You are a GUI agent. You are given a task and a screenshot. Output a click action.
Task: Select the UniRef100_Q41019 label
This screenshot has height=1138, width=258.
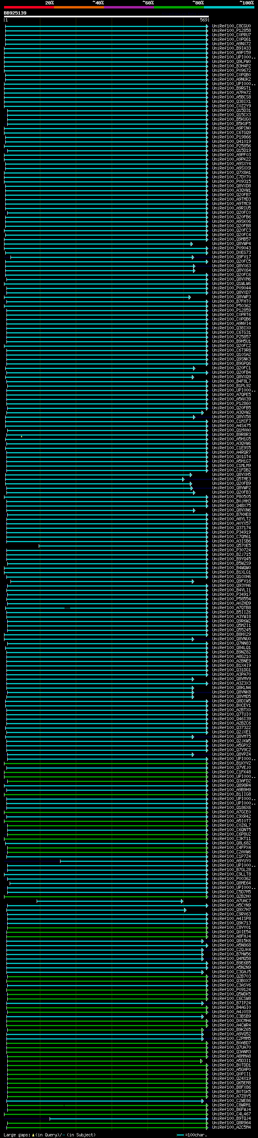click(231, 141)
